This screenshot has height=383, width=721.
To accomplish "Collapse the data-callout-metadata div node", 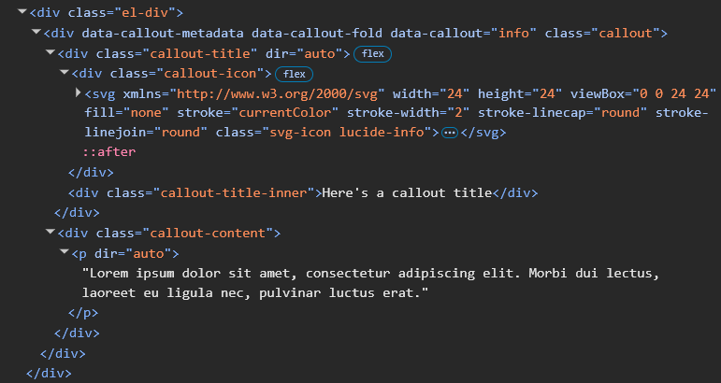I will point(36,33).
